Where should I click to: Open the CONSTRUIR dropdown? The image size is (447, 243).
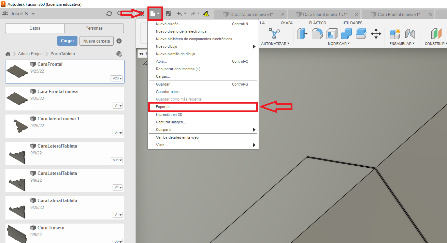(436, 44)
